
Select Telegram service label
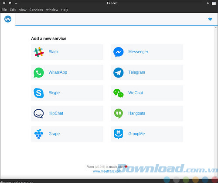[136, 72]
